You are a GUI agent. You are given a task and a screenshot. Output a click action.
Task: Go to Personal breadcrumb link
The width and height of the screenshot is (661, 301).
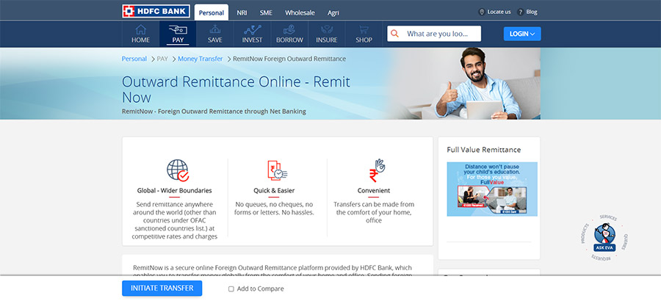[x=134, y=59]
